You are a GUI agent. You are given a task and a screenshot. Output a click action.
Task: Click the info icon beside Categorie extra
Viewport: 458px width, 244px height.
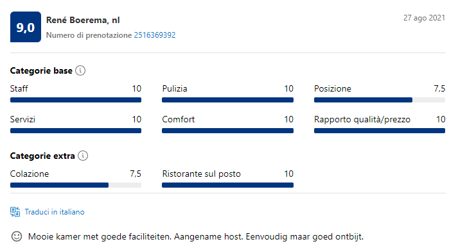83,156
